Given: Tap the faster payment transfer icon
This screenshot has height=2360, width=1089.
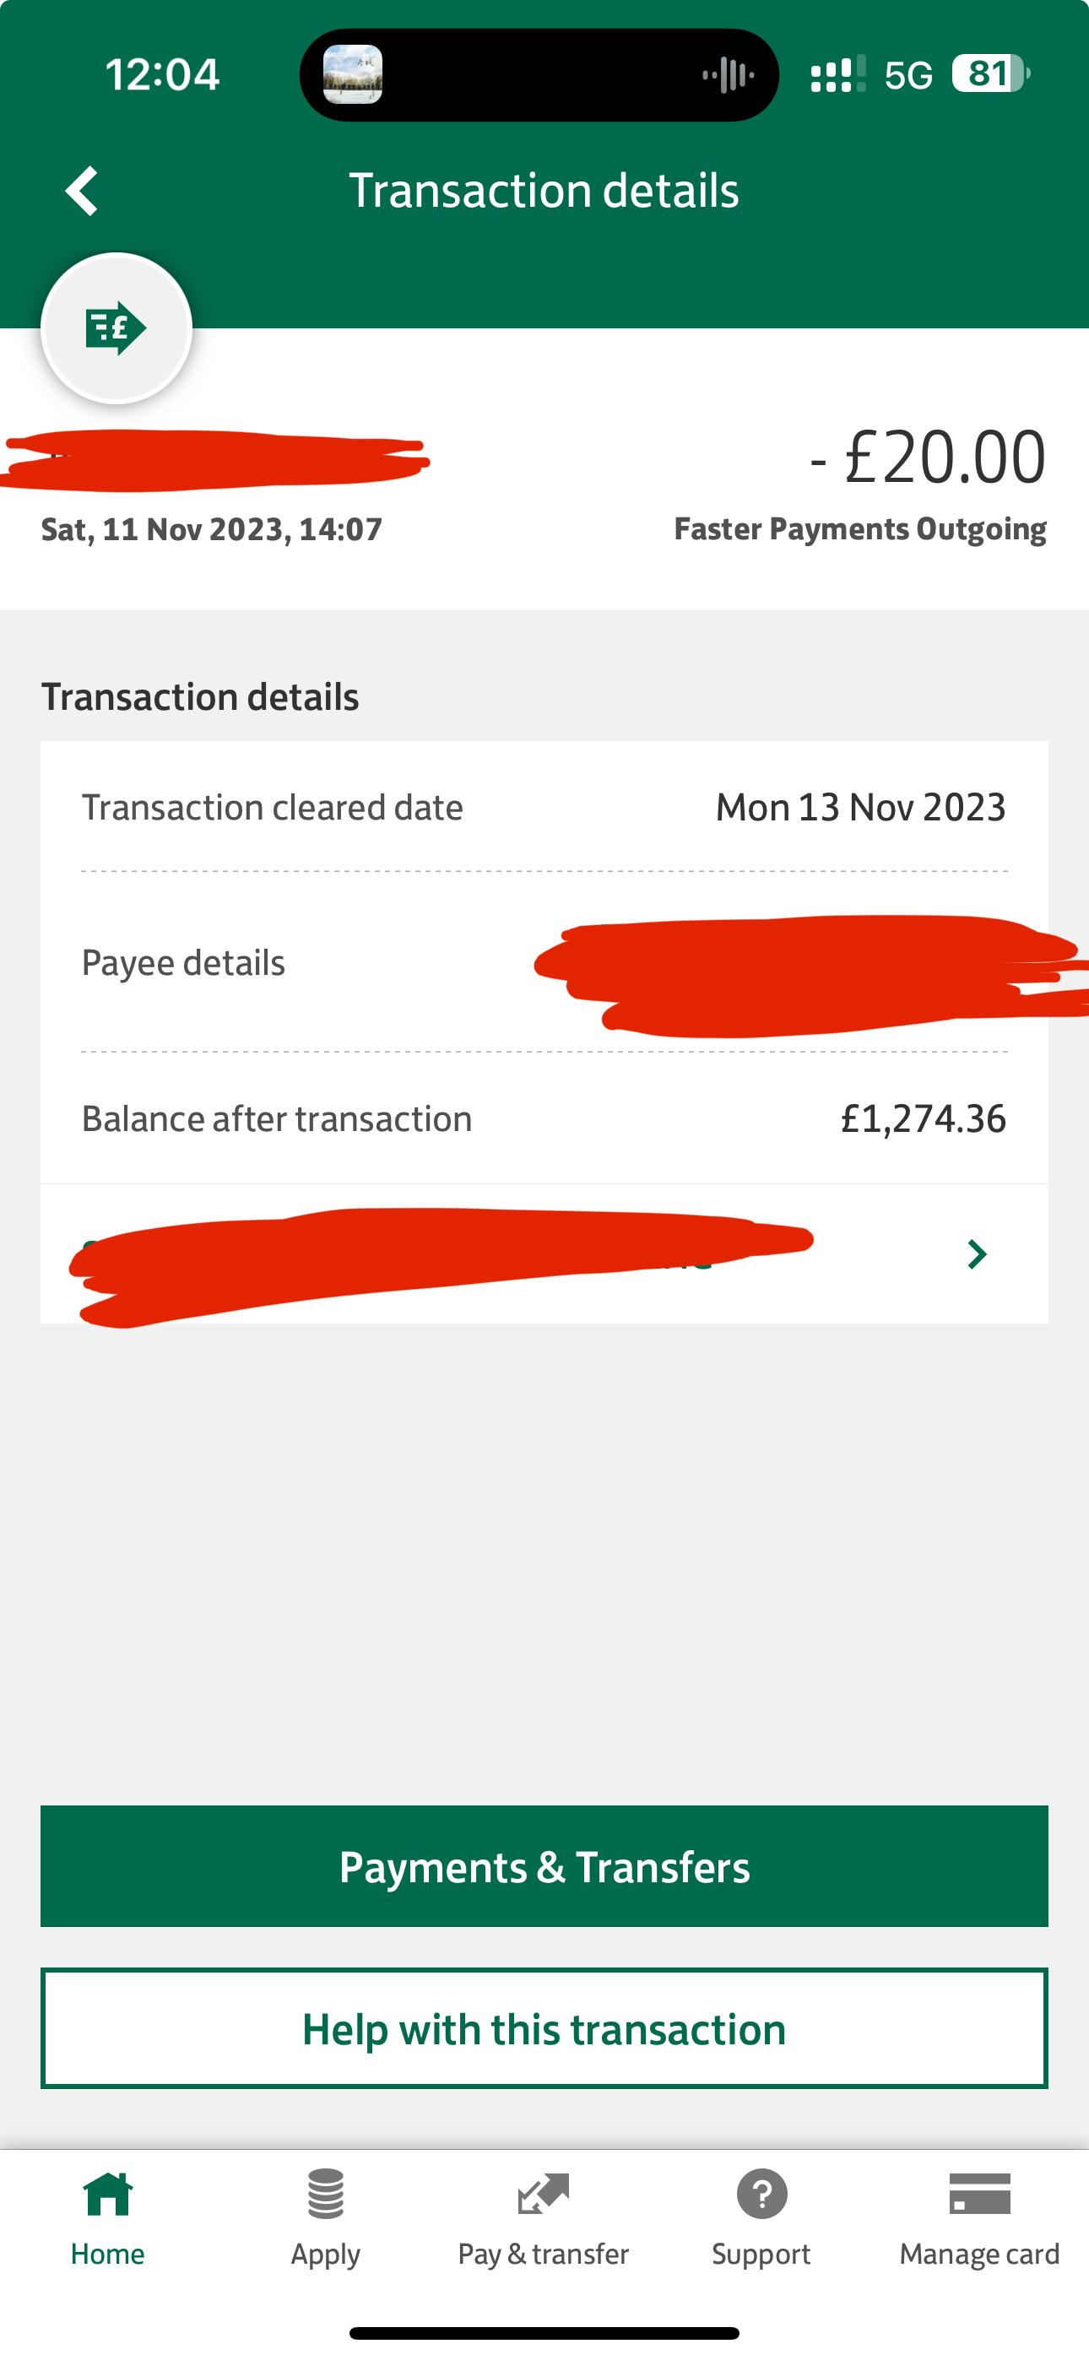Looking at the screenshot, I should click(116, 328).
